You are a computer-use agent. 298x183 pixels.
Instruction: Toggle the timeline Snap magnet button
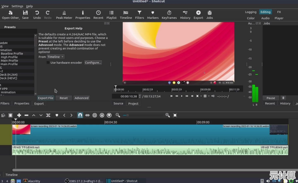(80, 115)
